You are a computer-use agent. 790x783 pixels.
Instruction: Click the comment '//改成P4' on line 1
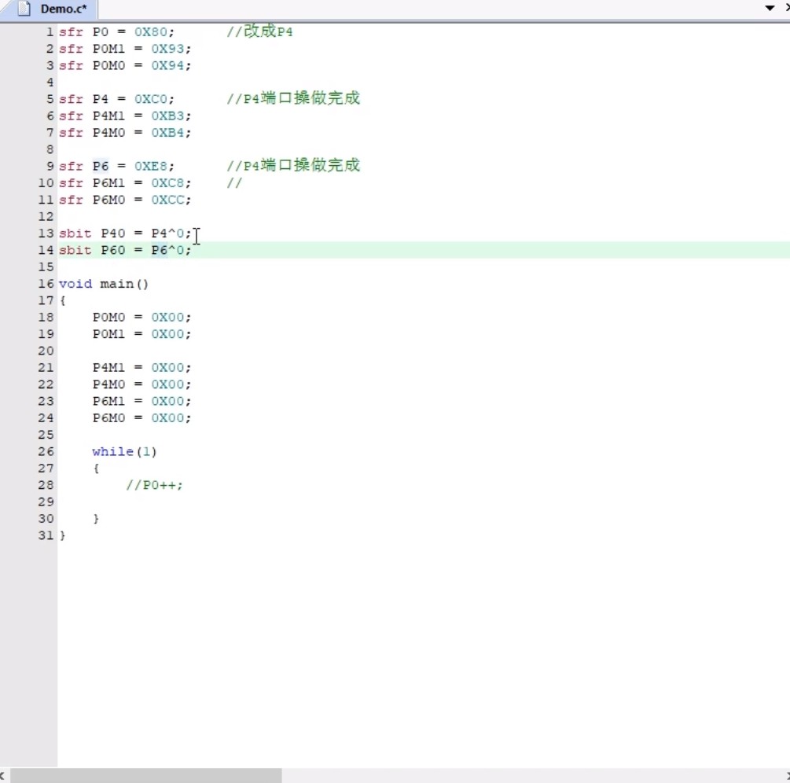259,31
